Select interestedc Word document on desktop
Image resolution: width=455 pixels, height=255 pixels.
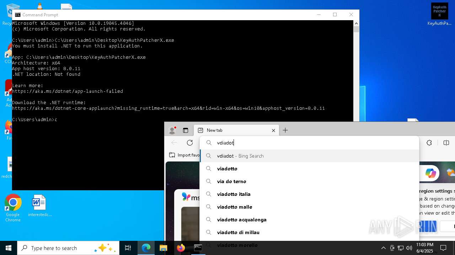(x=39, y=206)
